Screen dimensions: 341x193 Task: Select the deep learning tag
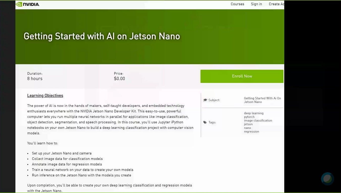[254, 113]
